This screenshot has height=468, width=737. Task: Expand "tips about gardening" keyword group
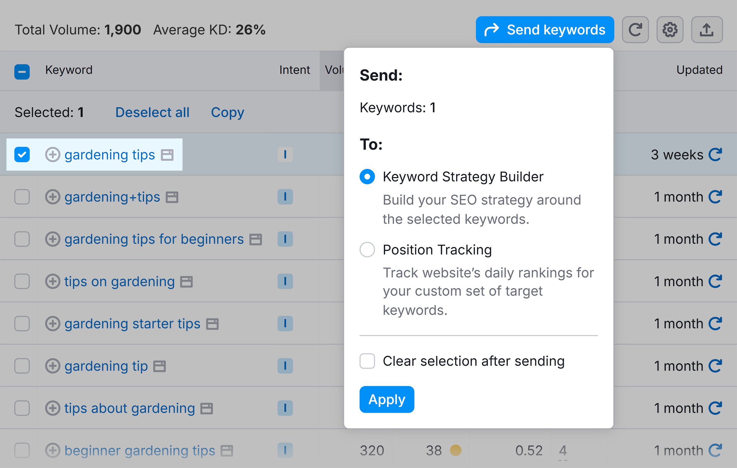coord(53,408)
